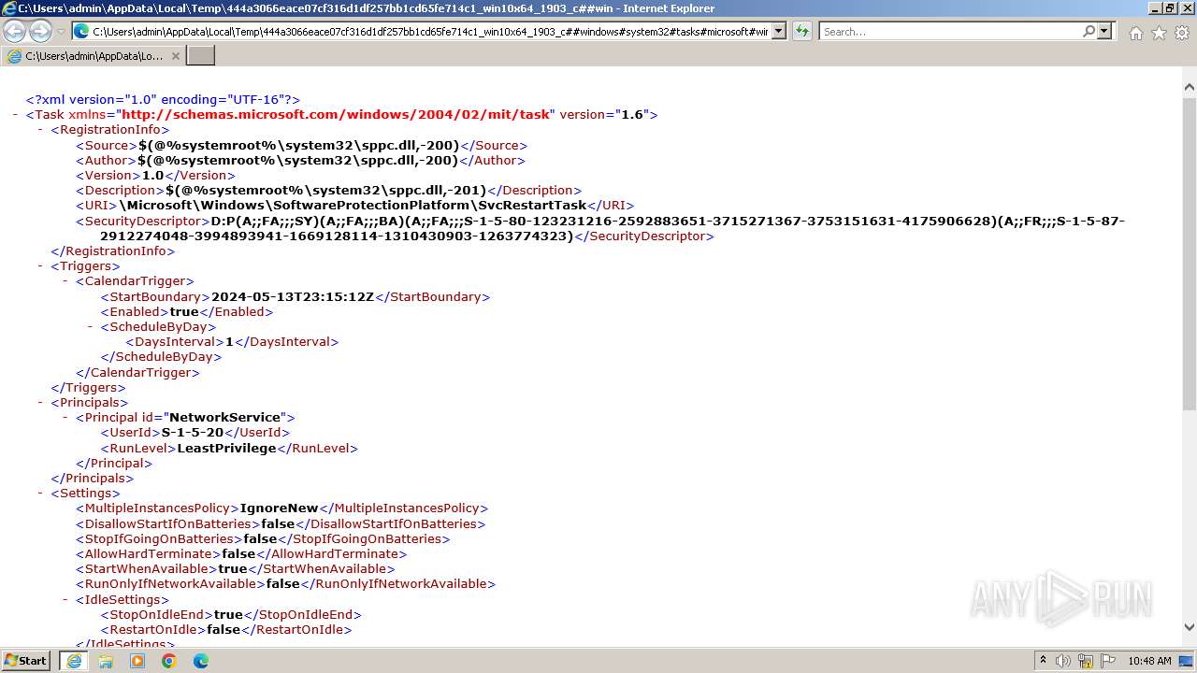Collapse the CalendarTrigger node
The width and height of the screenshot is (1197, 673).
point(66,281)
